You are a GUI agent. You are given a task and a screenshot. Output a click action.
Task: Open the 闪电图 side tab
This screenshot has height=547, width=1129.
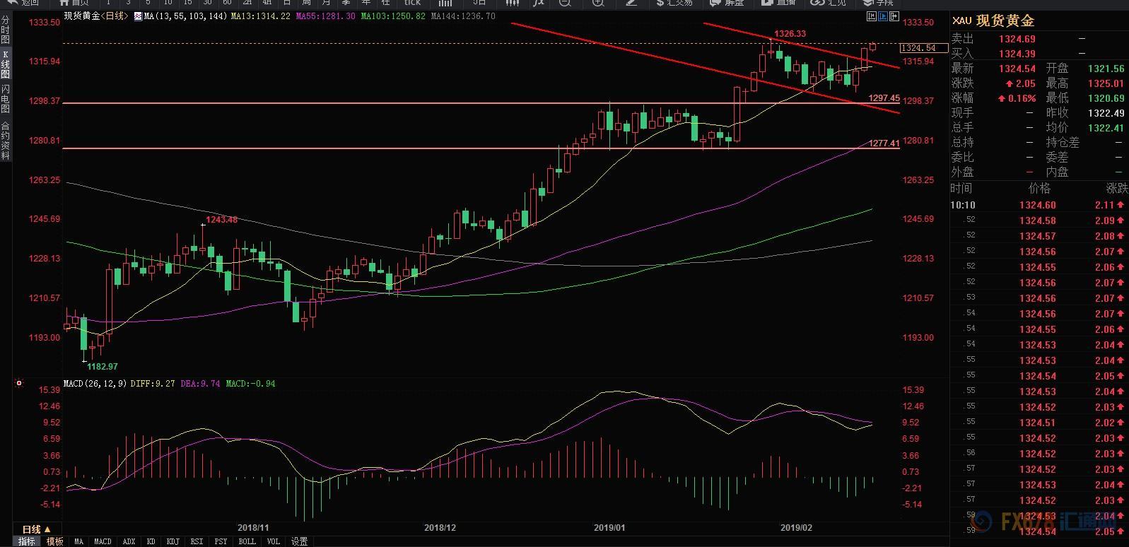5,99
